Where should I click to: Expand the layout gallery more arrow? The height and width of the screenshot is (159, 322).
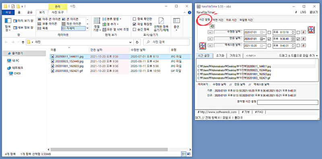[87, 28]
